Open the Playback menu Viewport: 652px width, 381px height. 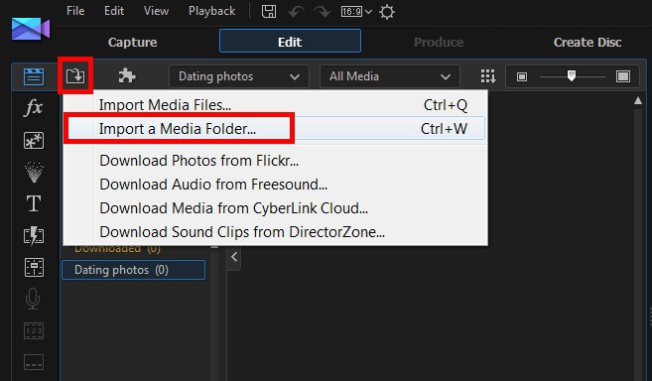(x=211, y=11)
